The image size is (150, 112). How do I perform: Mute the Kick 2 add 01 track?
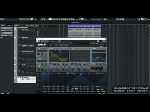click(19, 29)
